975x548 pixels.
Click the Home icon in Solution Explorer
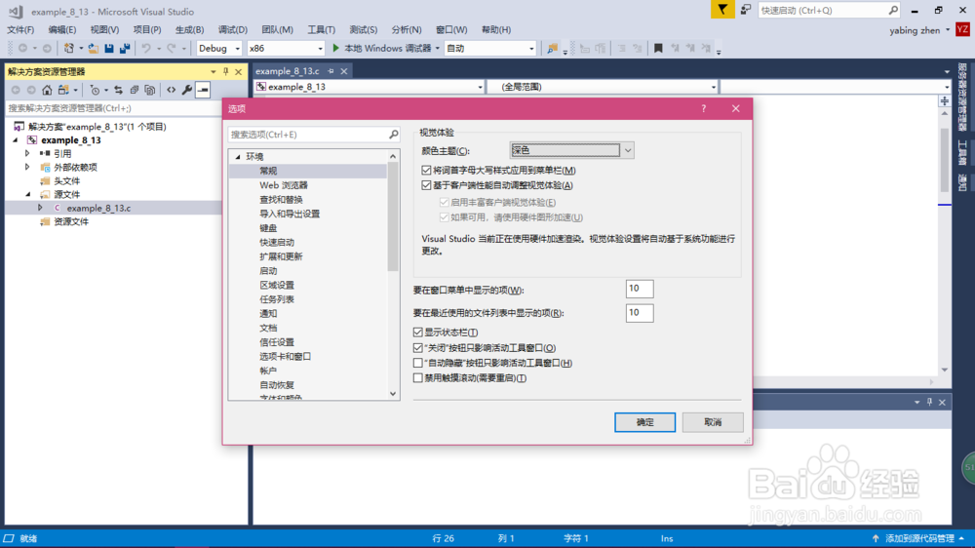(x=47, y=90)
